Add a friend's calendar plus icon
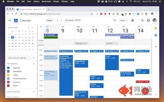The image size is (164, 102). [x=34, y=58]
